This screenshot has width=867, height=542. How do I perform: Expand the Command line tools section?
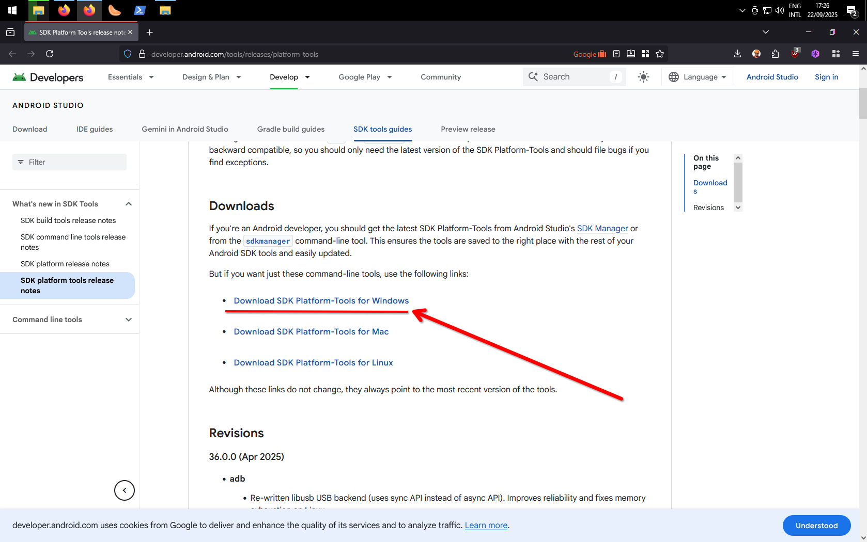pos(129,320)
